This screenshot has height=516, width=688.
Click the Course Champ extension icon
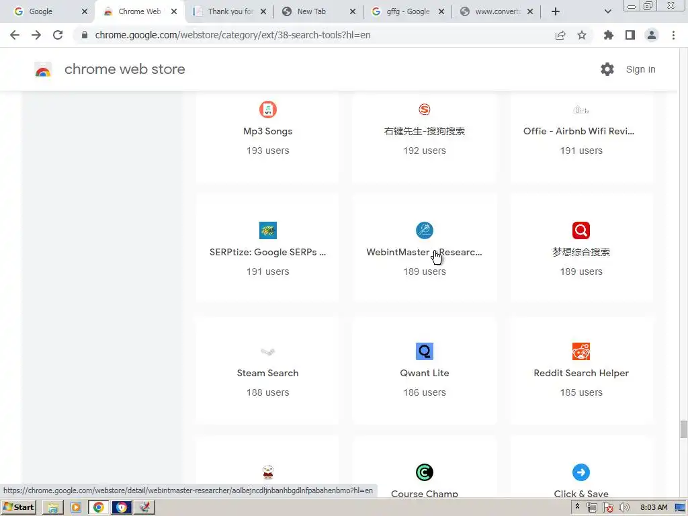click(x=425, y=472)
